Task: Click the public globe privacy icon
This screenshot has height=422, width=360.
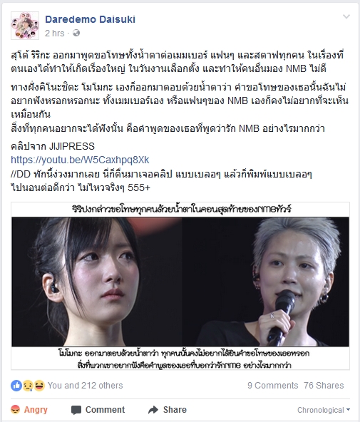Action: point(76,33)
